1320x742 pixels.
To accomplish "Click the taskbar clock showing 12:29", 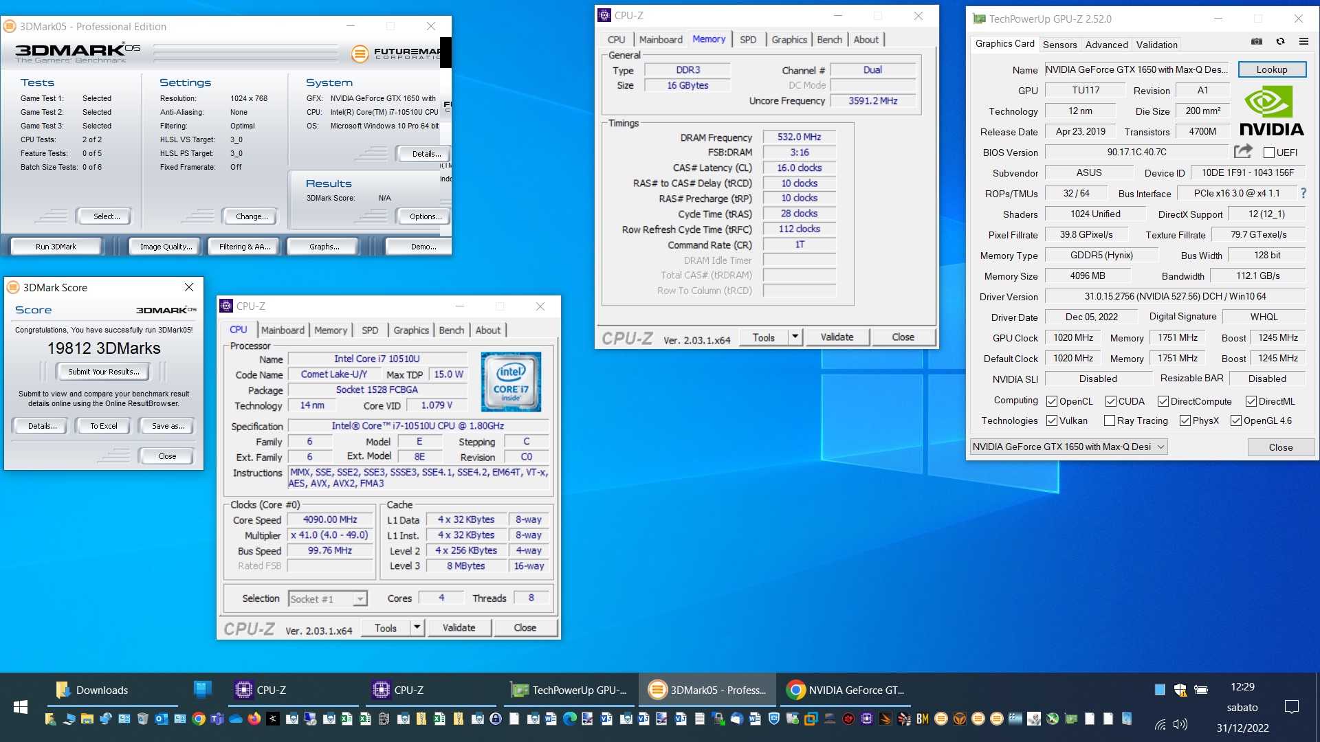I will (x=1242, y=686).
